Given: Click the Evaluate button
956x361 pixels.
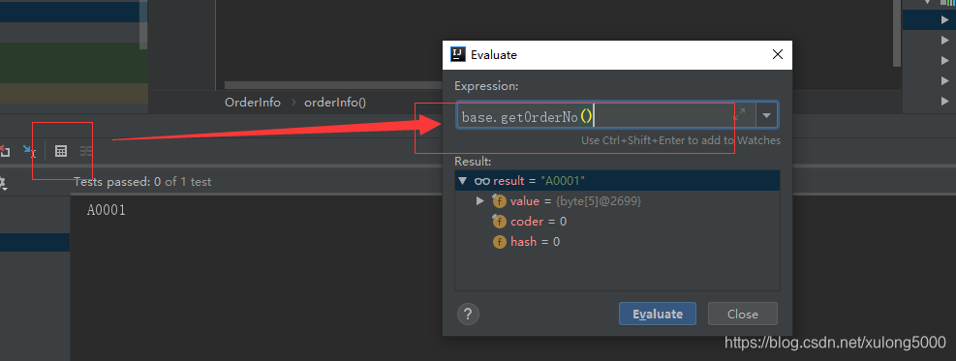Looking at the screenshot, I should coord(658,315).
